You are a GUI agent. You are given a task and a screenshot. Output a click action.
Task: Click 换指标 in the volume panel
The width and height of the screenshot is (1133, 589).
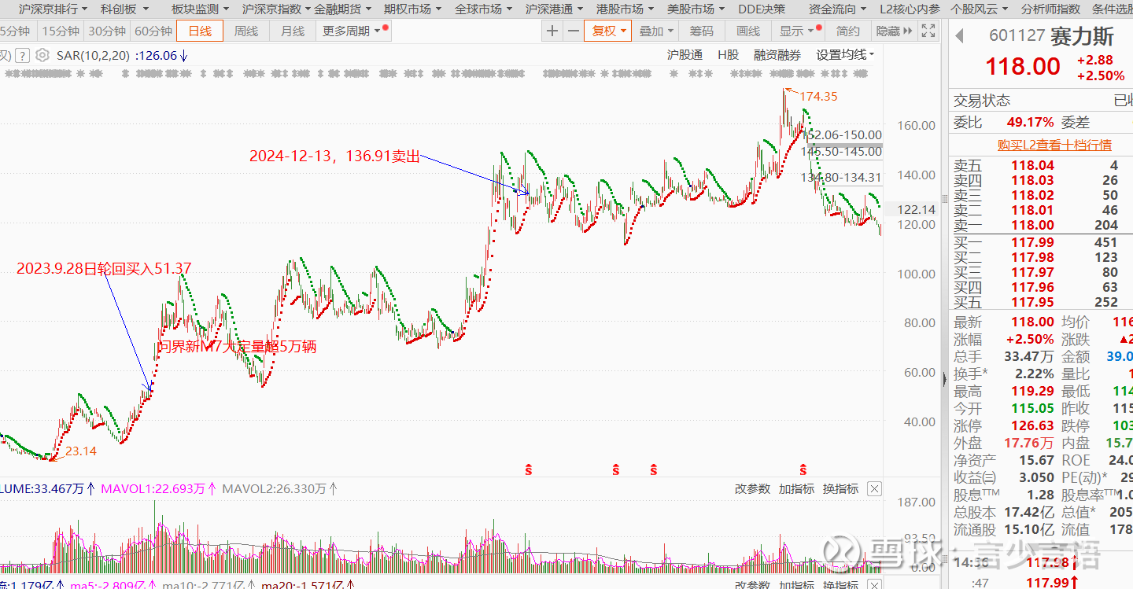click(840, 489)
